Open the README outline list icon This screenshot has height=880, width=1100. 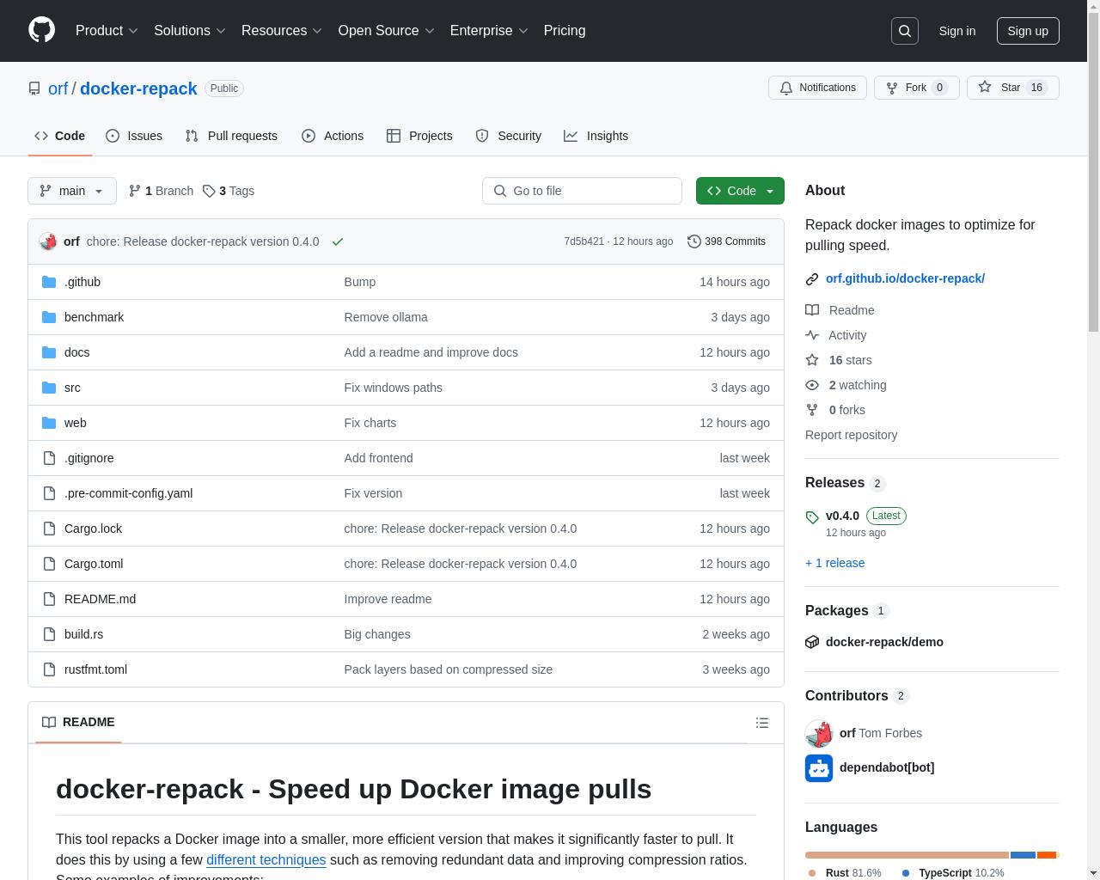pyautogui.click(x=762, y=723)
